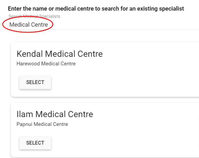This screenshot has width=199, height=158.
Task: Click the Papnui Medical Centre subtitle
Action: 42,124
